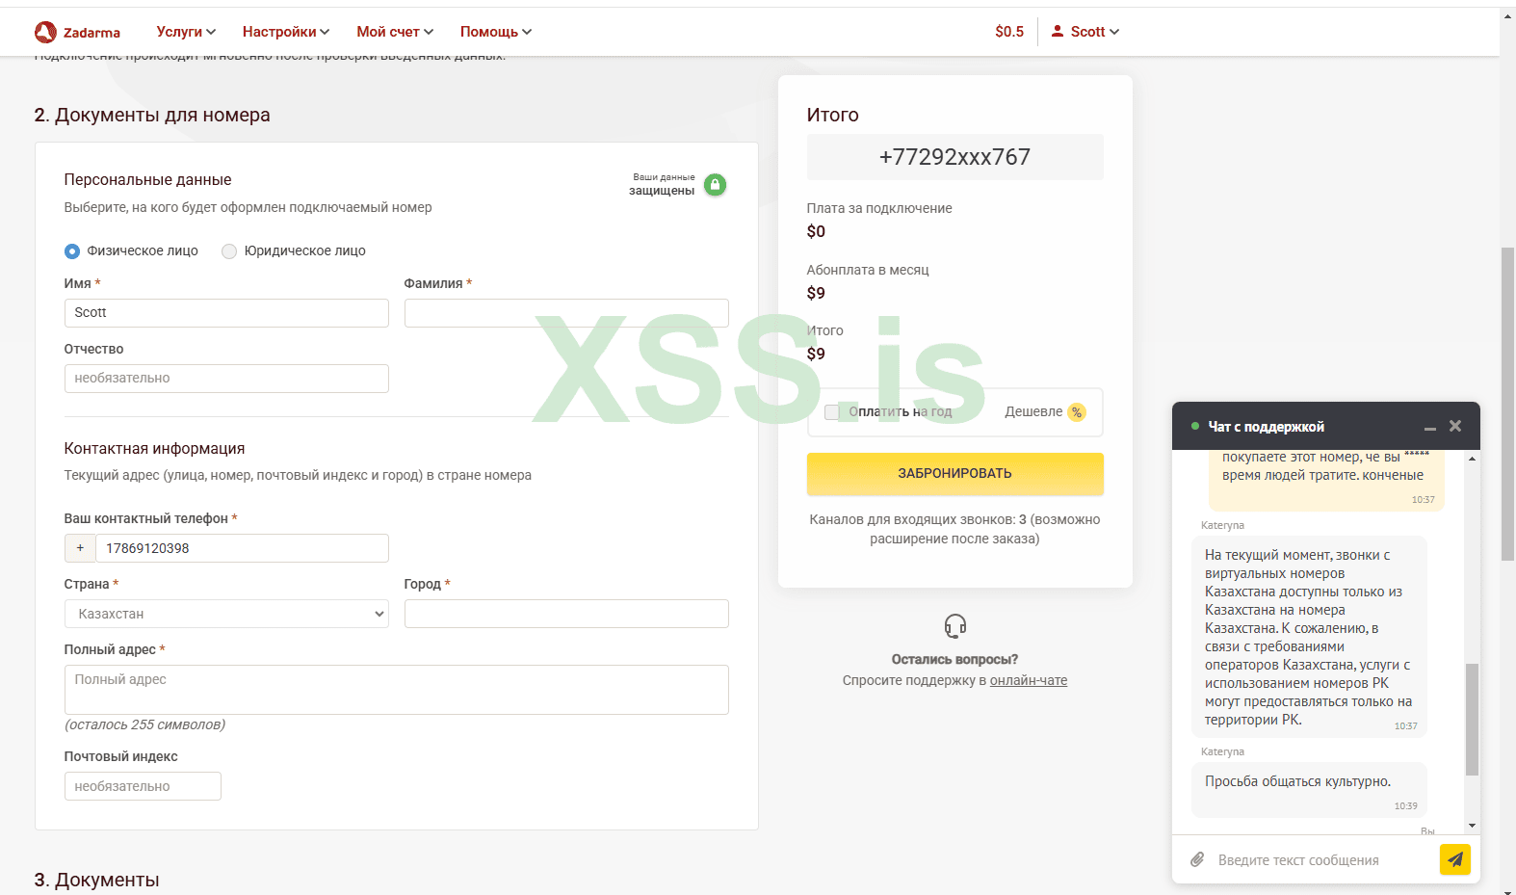Click the Фамилия input field
Image resolution: width=1516 pixels, height=895 pixels.
click(x=566, y=313)
